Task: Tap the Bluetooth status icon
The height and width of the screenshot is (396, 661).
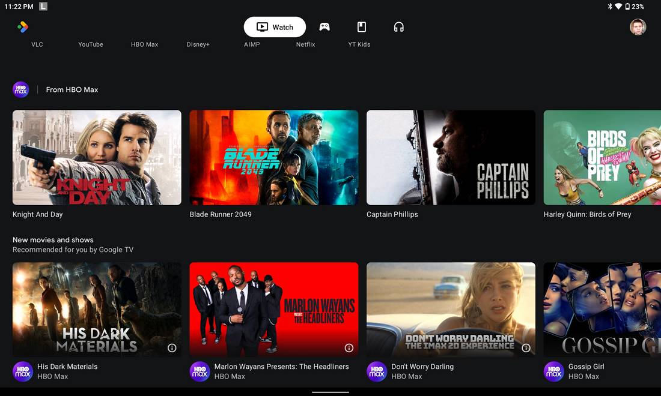Action: click(609, 7)
